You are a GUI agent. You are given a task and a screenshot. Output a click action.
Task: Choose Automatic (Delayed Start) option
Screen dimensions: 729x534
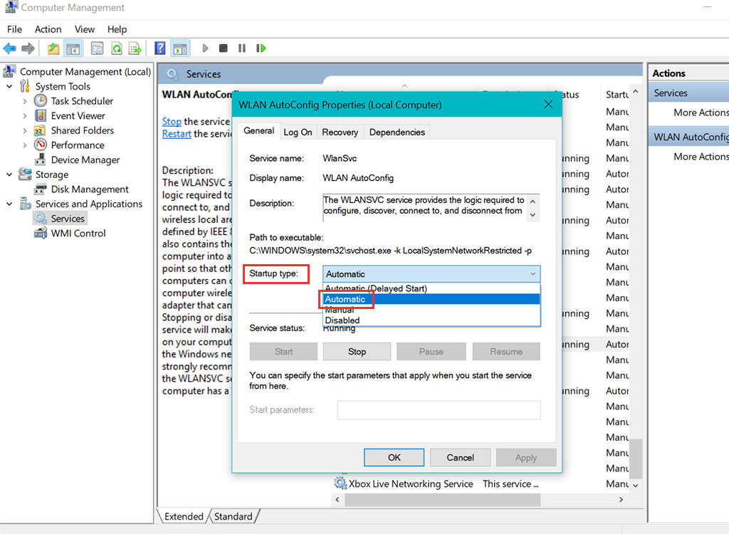tap(431, 288)
